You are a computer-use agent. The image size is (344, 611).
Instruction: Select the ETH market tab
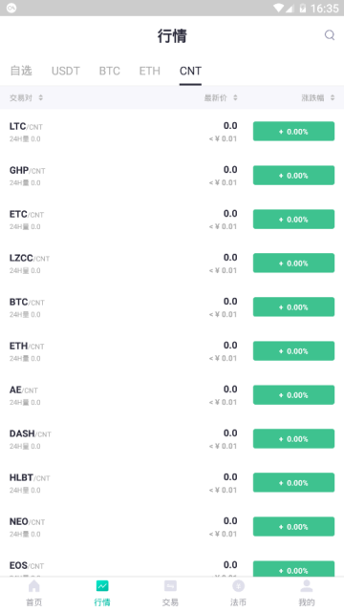[x=150, y=71]
